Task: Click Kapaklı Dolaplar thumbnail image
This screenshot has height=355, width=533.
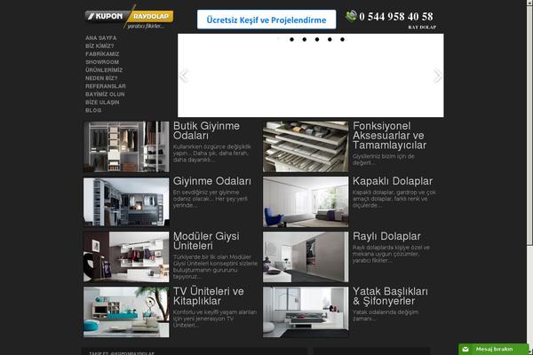Action: point(306,201)
